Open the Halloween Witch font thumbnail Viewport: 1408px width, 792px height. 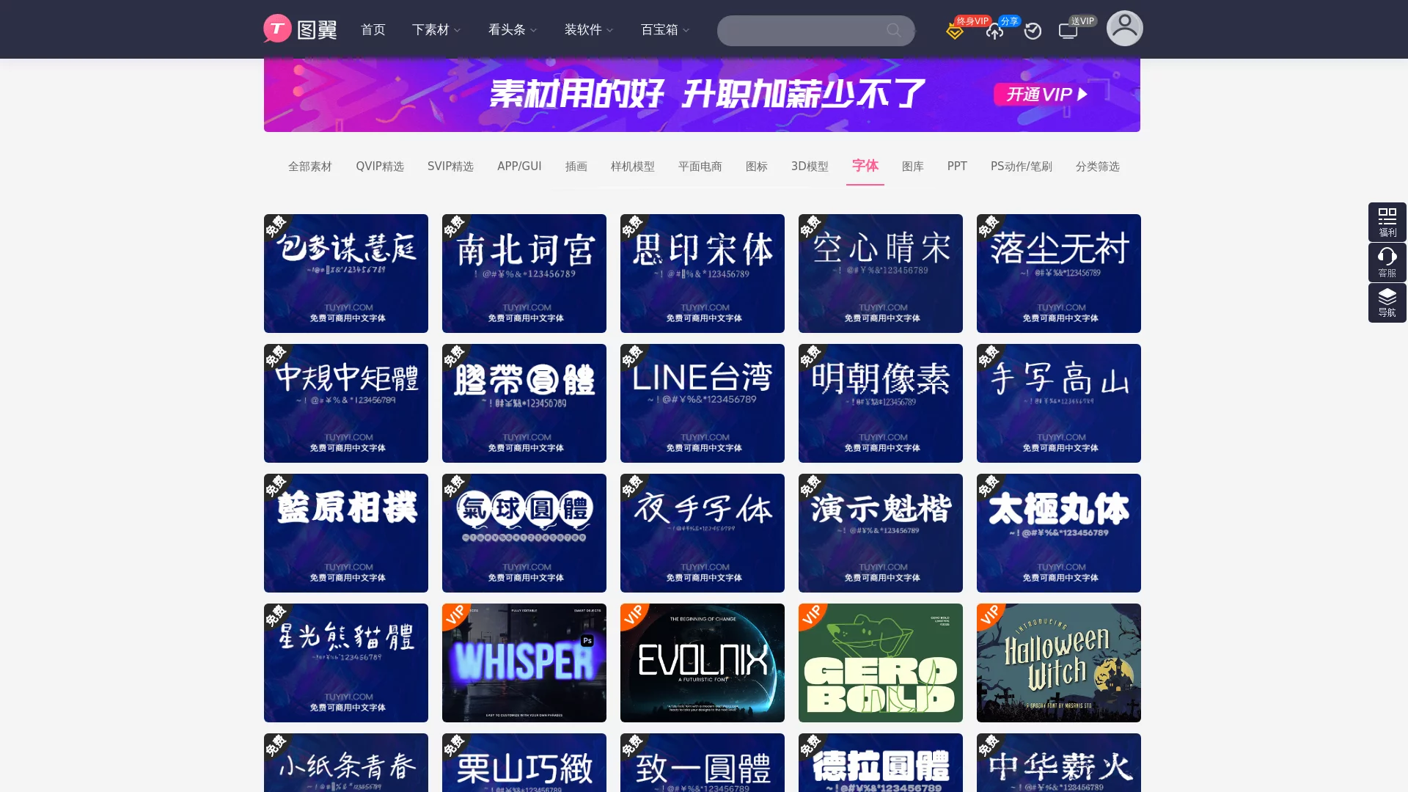[1058, 662]
